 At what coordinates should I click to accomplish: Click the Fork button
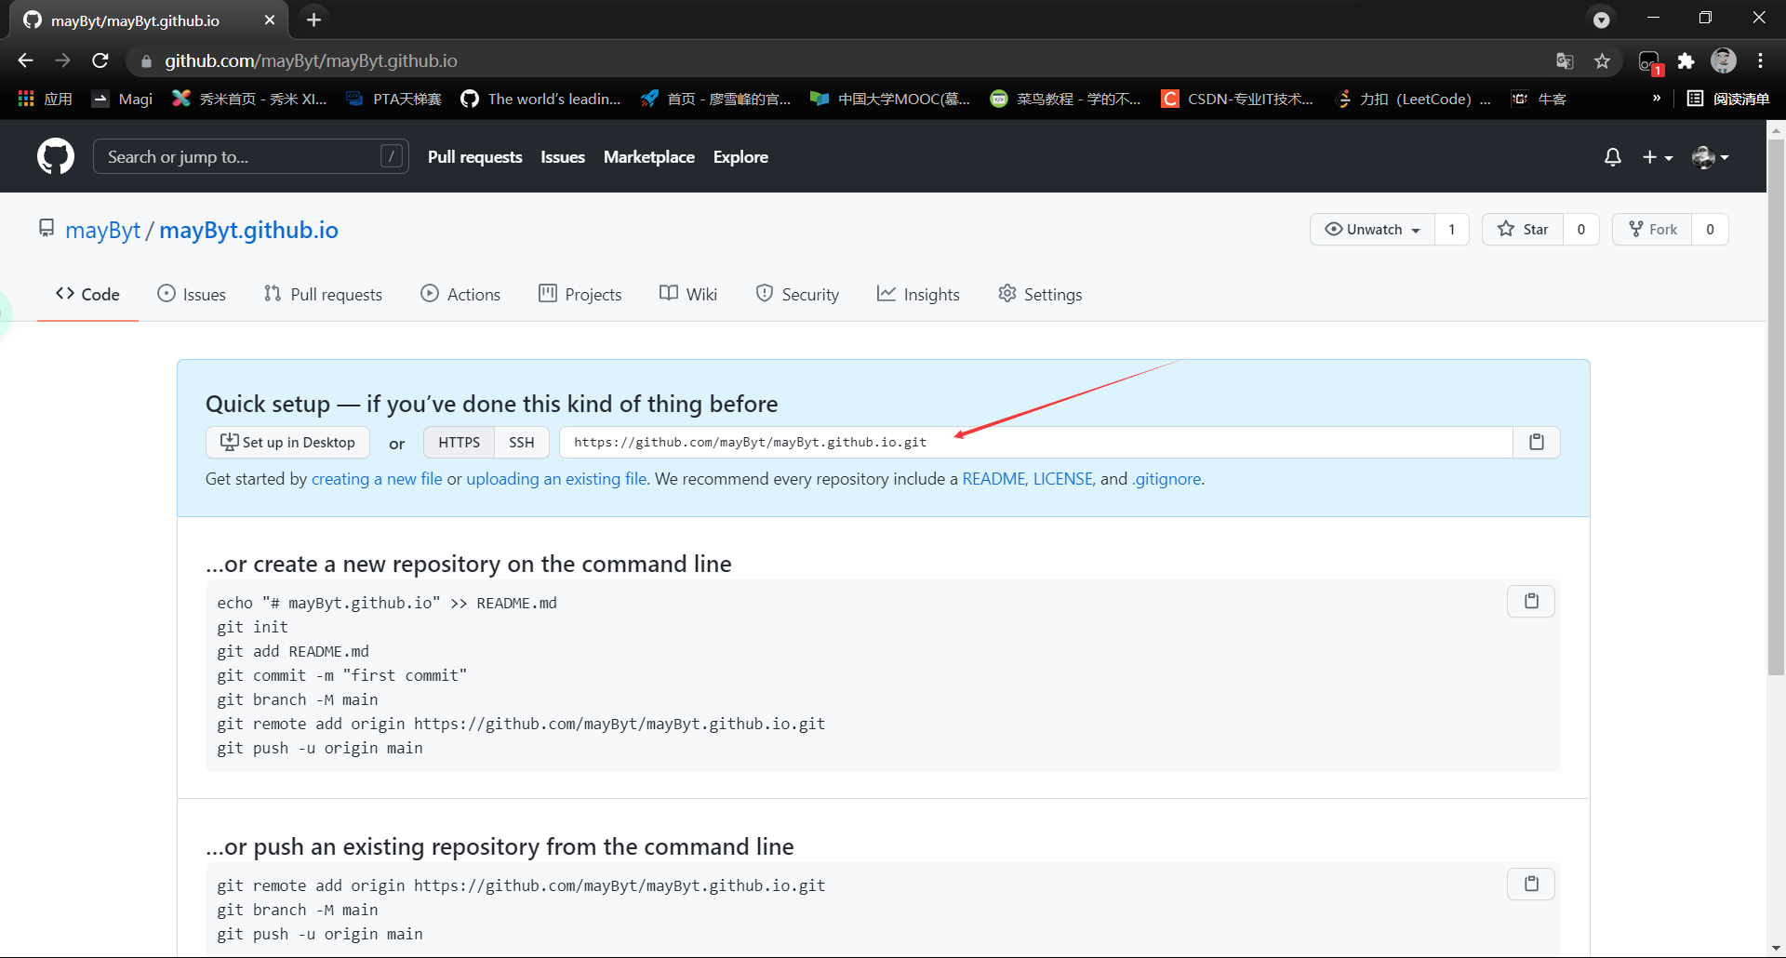pyautogui.click(x=1652, y=230)
